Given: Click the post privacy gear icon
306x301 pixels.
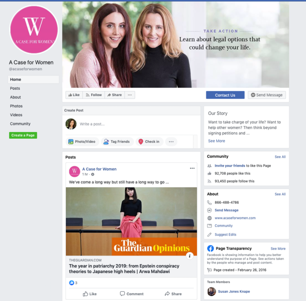Looking at the screenshot, I should (x=93, y=174).
